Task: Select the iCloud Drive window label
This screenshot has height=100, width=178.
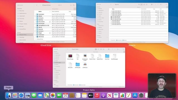Action: tap(46, 45)
